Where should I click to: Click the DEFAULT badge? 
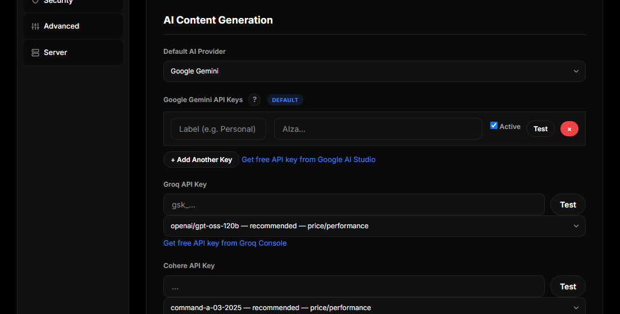pos(285,100)
